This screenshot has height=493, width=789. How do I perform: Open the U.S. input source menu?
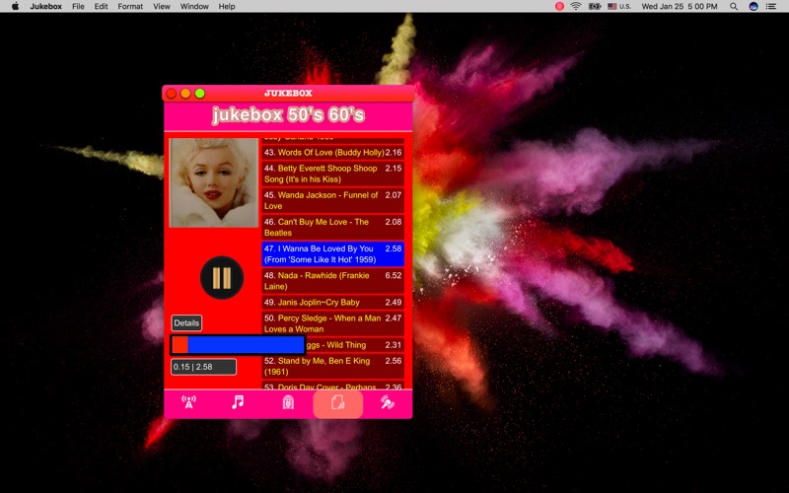pyautogui.click(x=619, y=7)
